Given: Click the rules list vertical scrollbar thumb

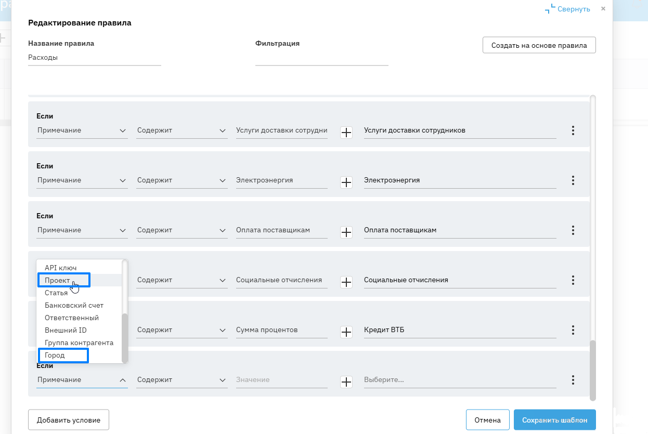Looking at the screenshot, I should 593,370.
